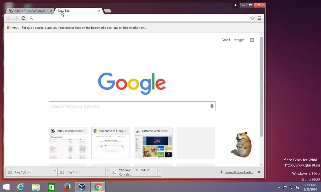Close the downloads bar
The width and height of the screenshot is (321, 192).
pyautogui.click(x=259, y=172)
